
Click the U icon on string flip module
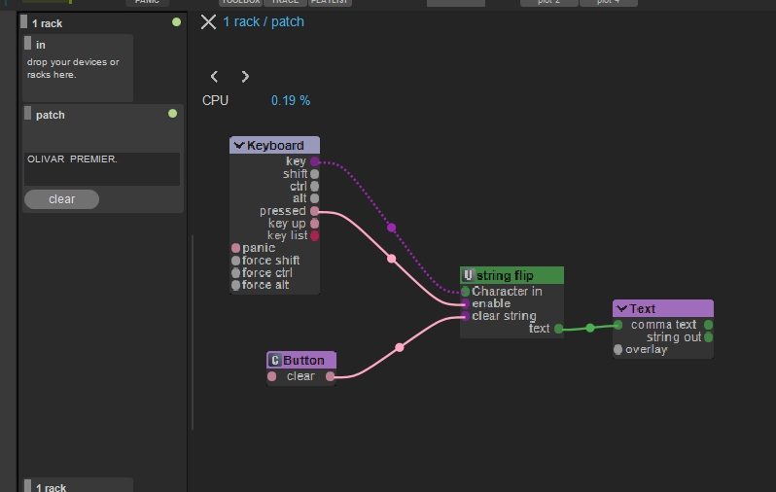(469, 275)
